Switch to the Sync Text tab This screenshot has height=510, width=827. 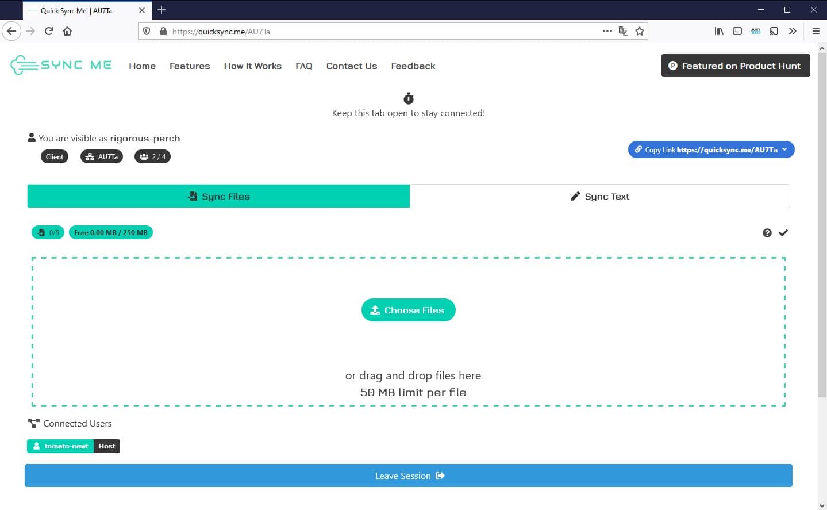click(x=600, y=196)
